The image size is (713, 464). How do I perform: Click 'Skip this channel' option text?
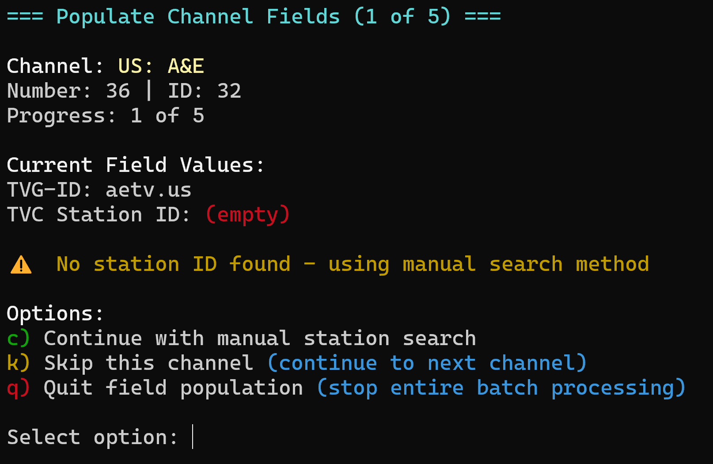pyautogui.click(x=149, y=363)
